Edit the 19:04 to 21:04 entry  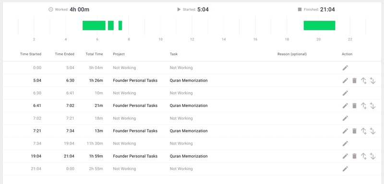click(x=345, y=156)
